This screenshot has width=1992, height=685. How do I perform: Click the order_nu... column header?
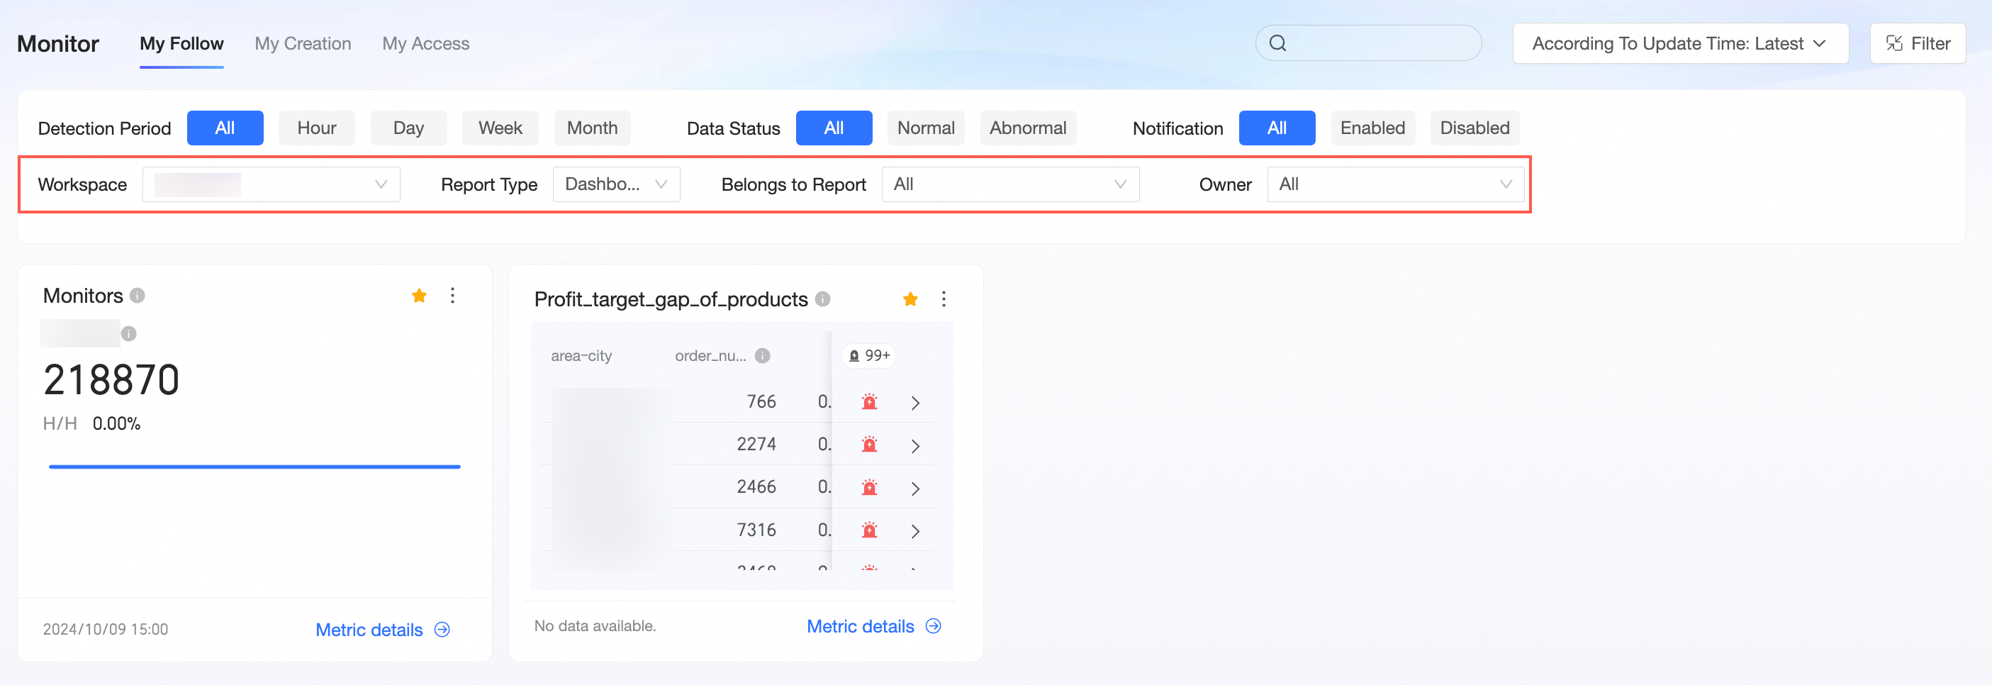(710, 356)
